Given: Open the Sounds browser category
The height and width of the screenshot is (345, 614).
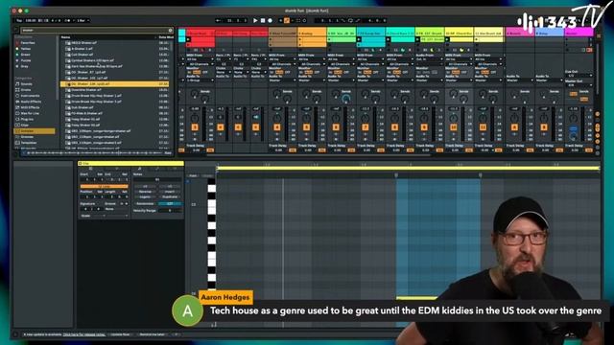Looking at the screenshot, I should click(27, 84).
